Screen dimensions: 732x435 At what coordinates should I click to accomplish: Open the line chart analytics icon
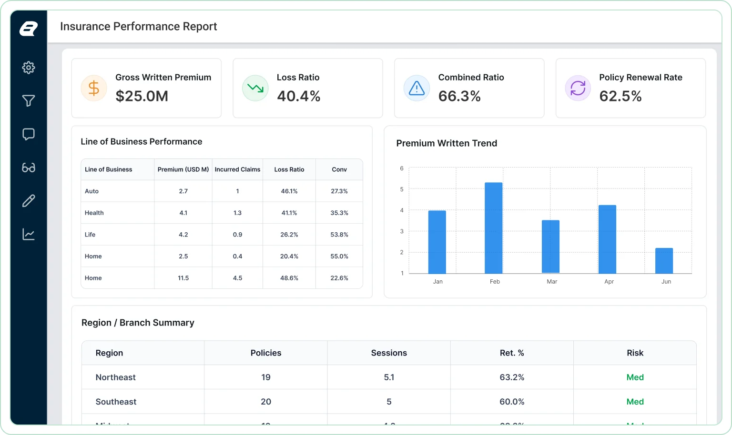[x=29, y=234]
